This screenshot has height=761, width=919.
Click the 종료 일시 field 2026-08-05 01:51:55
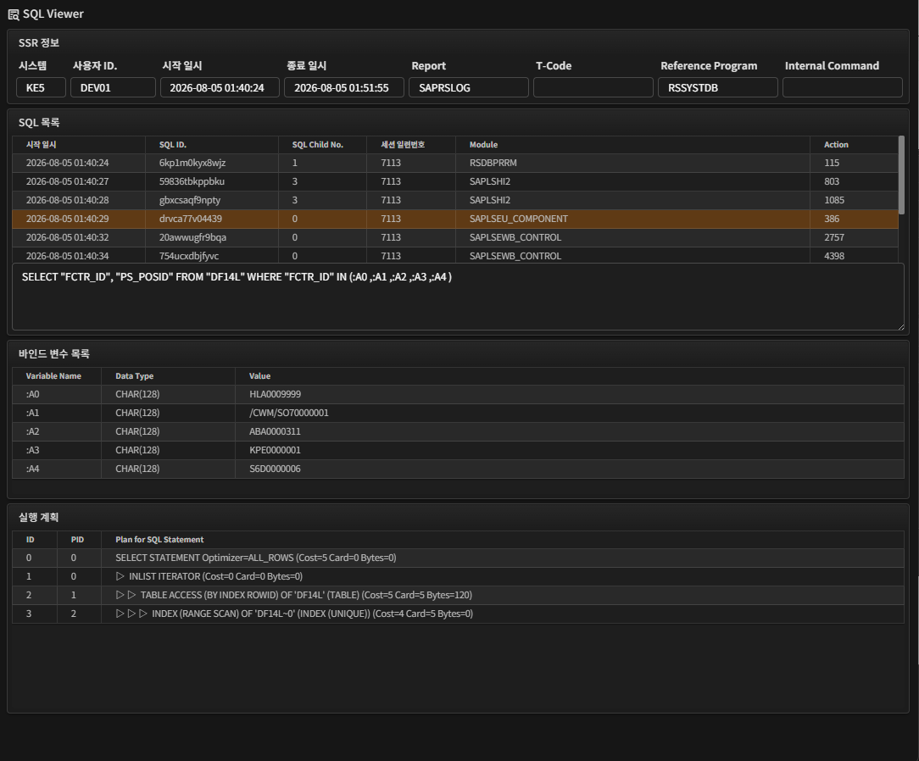tap(344, 87)
